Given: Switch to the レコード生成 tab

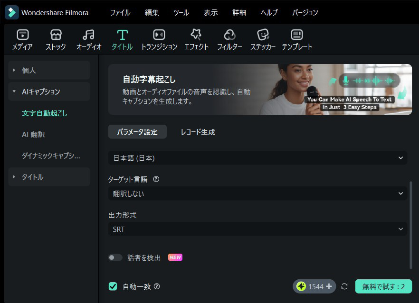Looking at the screenshot, I should tap(198, 132).
